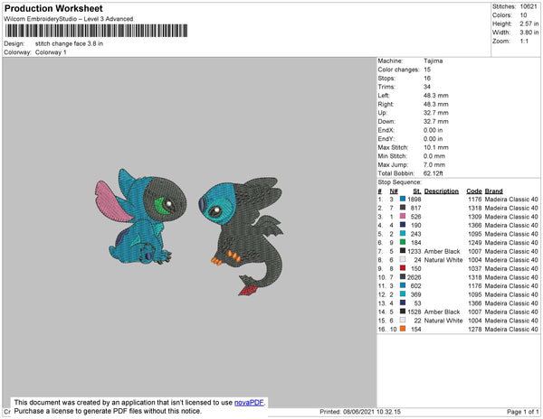Click the black dragon embroidery design

pos(242,237)
